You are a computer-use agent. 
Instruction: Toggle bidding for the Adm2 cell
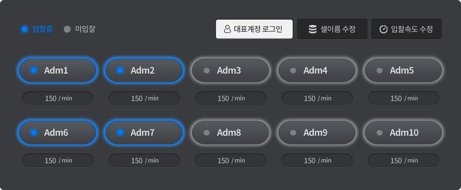tap(144, 71)
